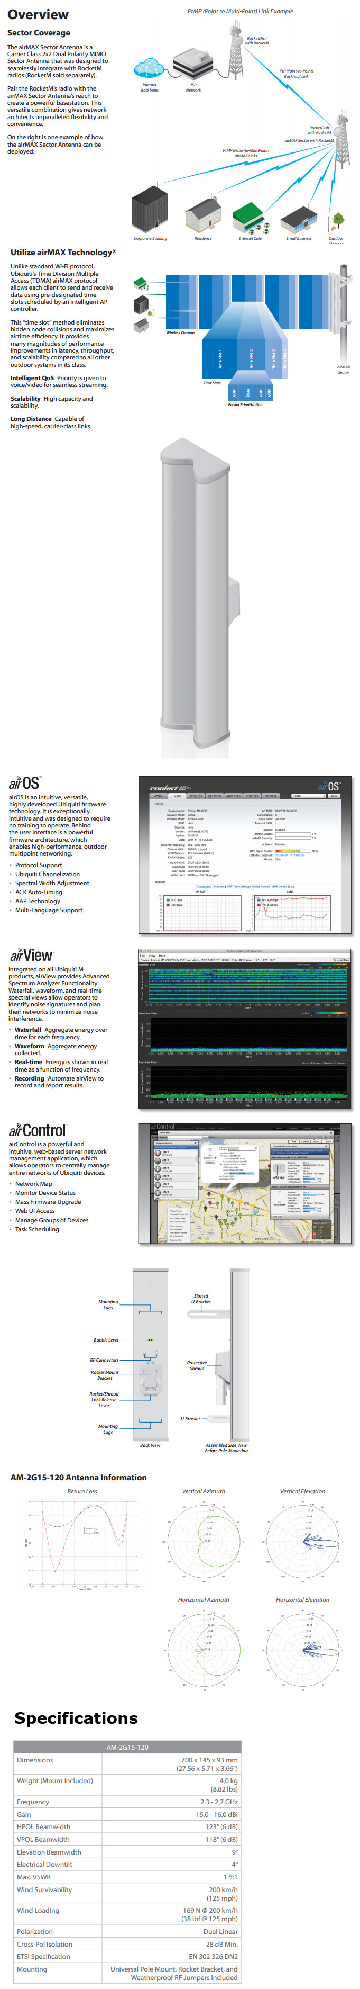The image size is (360, 1989).
Task: Click the Horizontal Azimuth polar plot
Action: point(204,1651)
